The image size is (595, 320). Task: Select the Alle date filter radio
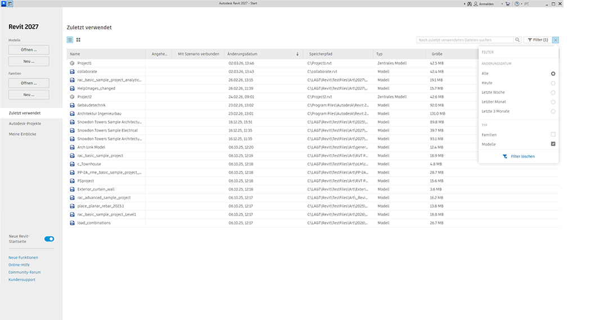(x=553, y=74)
